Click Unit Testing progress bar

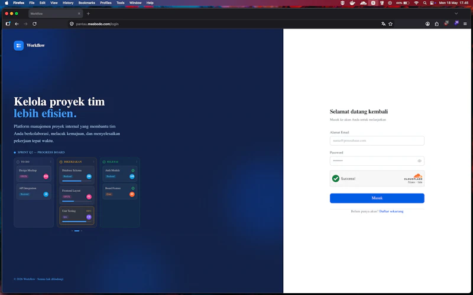77,222
